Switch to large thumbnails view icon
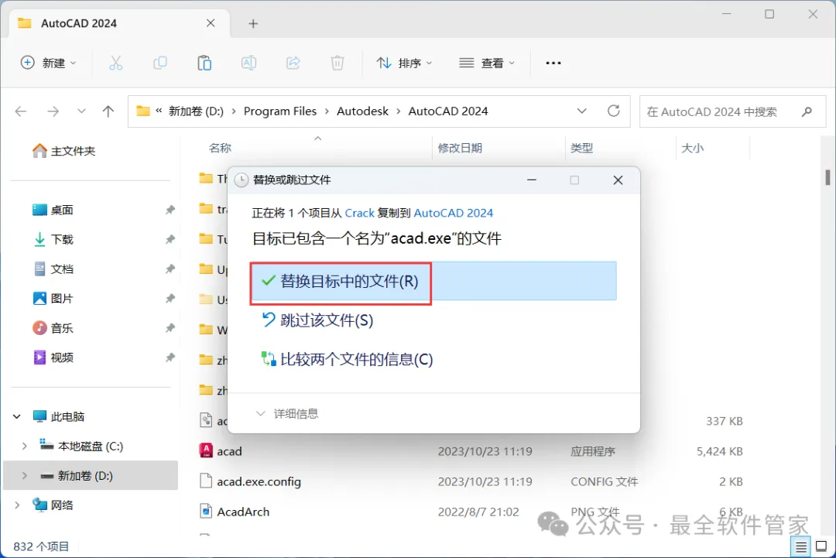The image size is (836, 558). 821,546
